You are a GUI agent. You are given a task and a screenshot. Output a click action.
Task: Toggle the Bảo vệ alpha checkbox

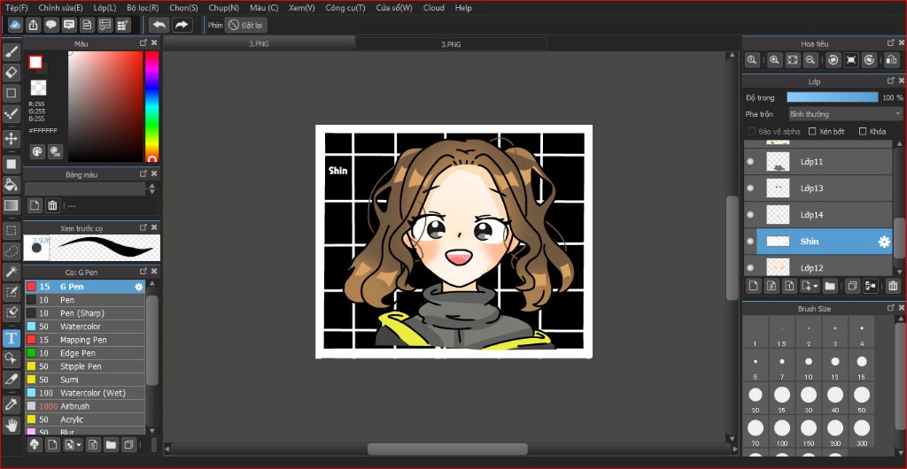click(752, 132)
